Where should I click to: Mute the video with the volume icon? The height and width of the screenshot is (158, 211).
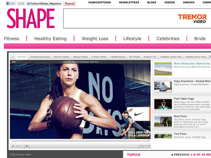point(147,146)
